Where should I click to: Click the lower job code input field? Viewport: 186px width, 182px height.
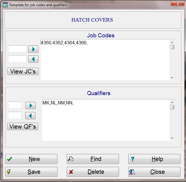click(18, 59)
